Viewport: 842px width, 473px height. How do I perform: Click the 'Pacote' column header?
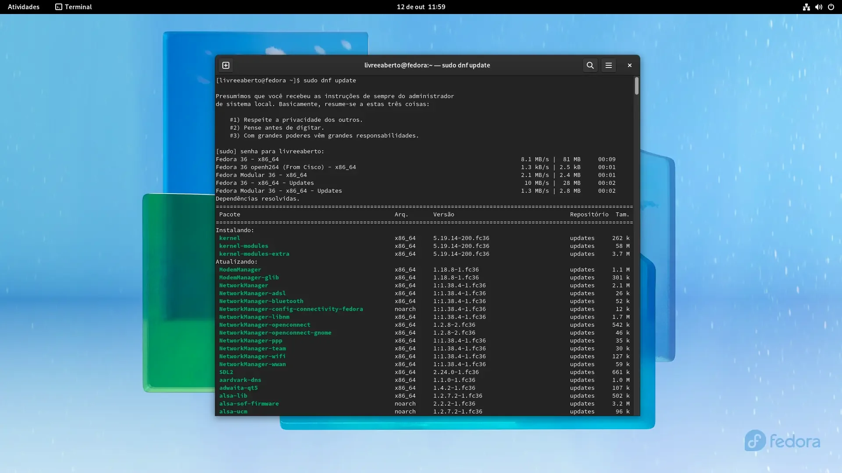click(x=230, y=215)
